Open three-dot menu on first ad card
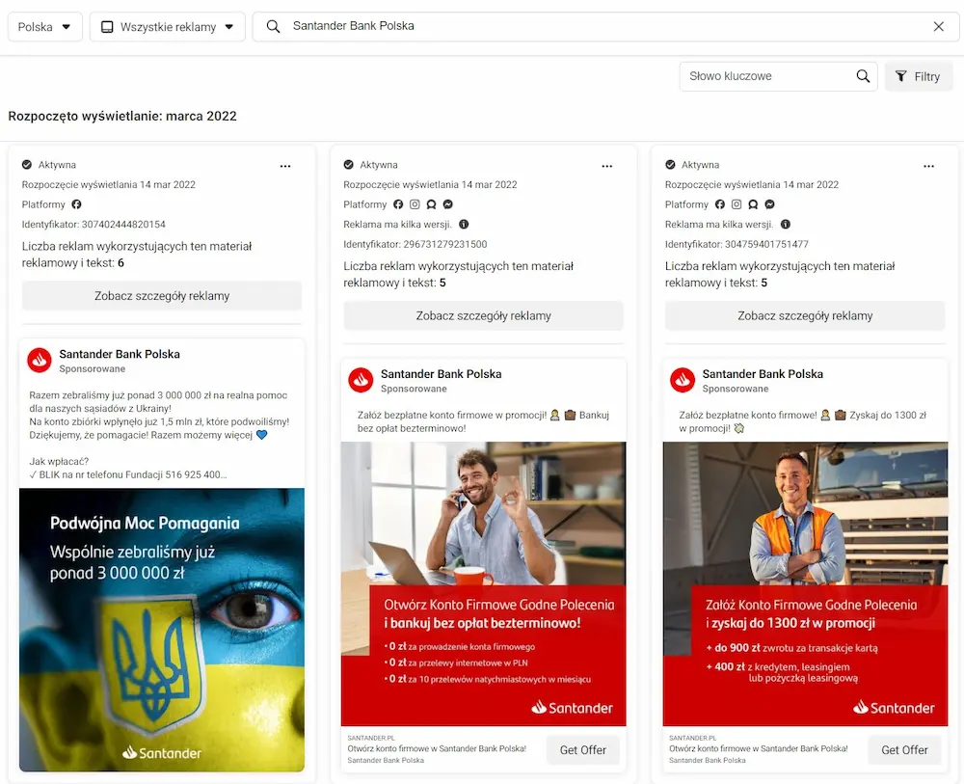 (285, 166)
